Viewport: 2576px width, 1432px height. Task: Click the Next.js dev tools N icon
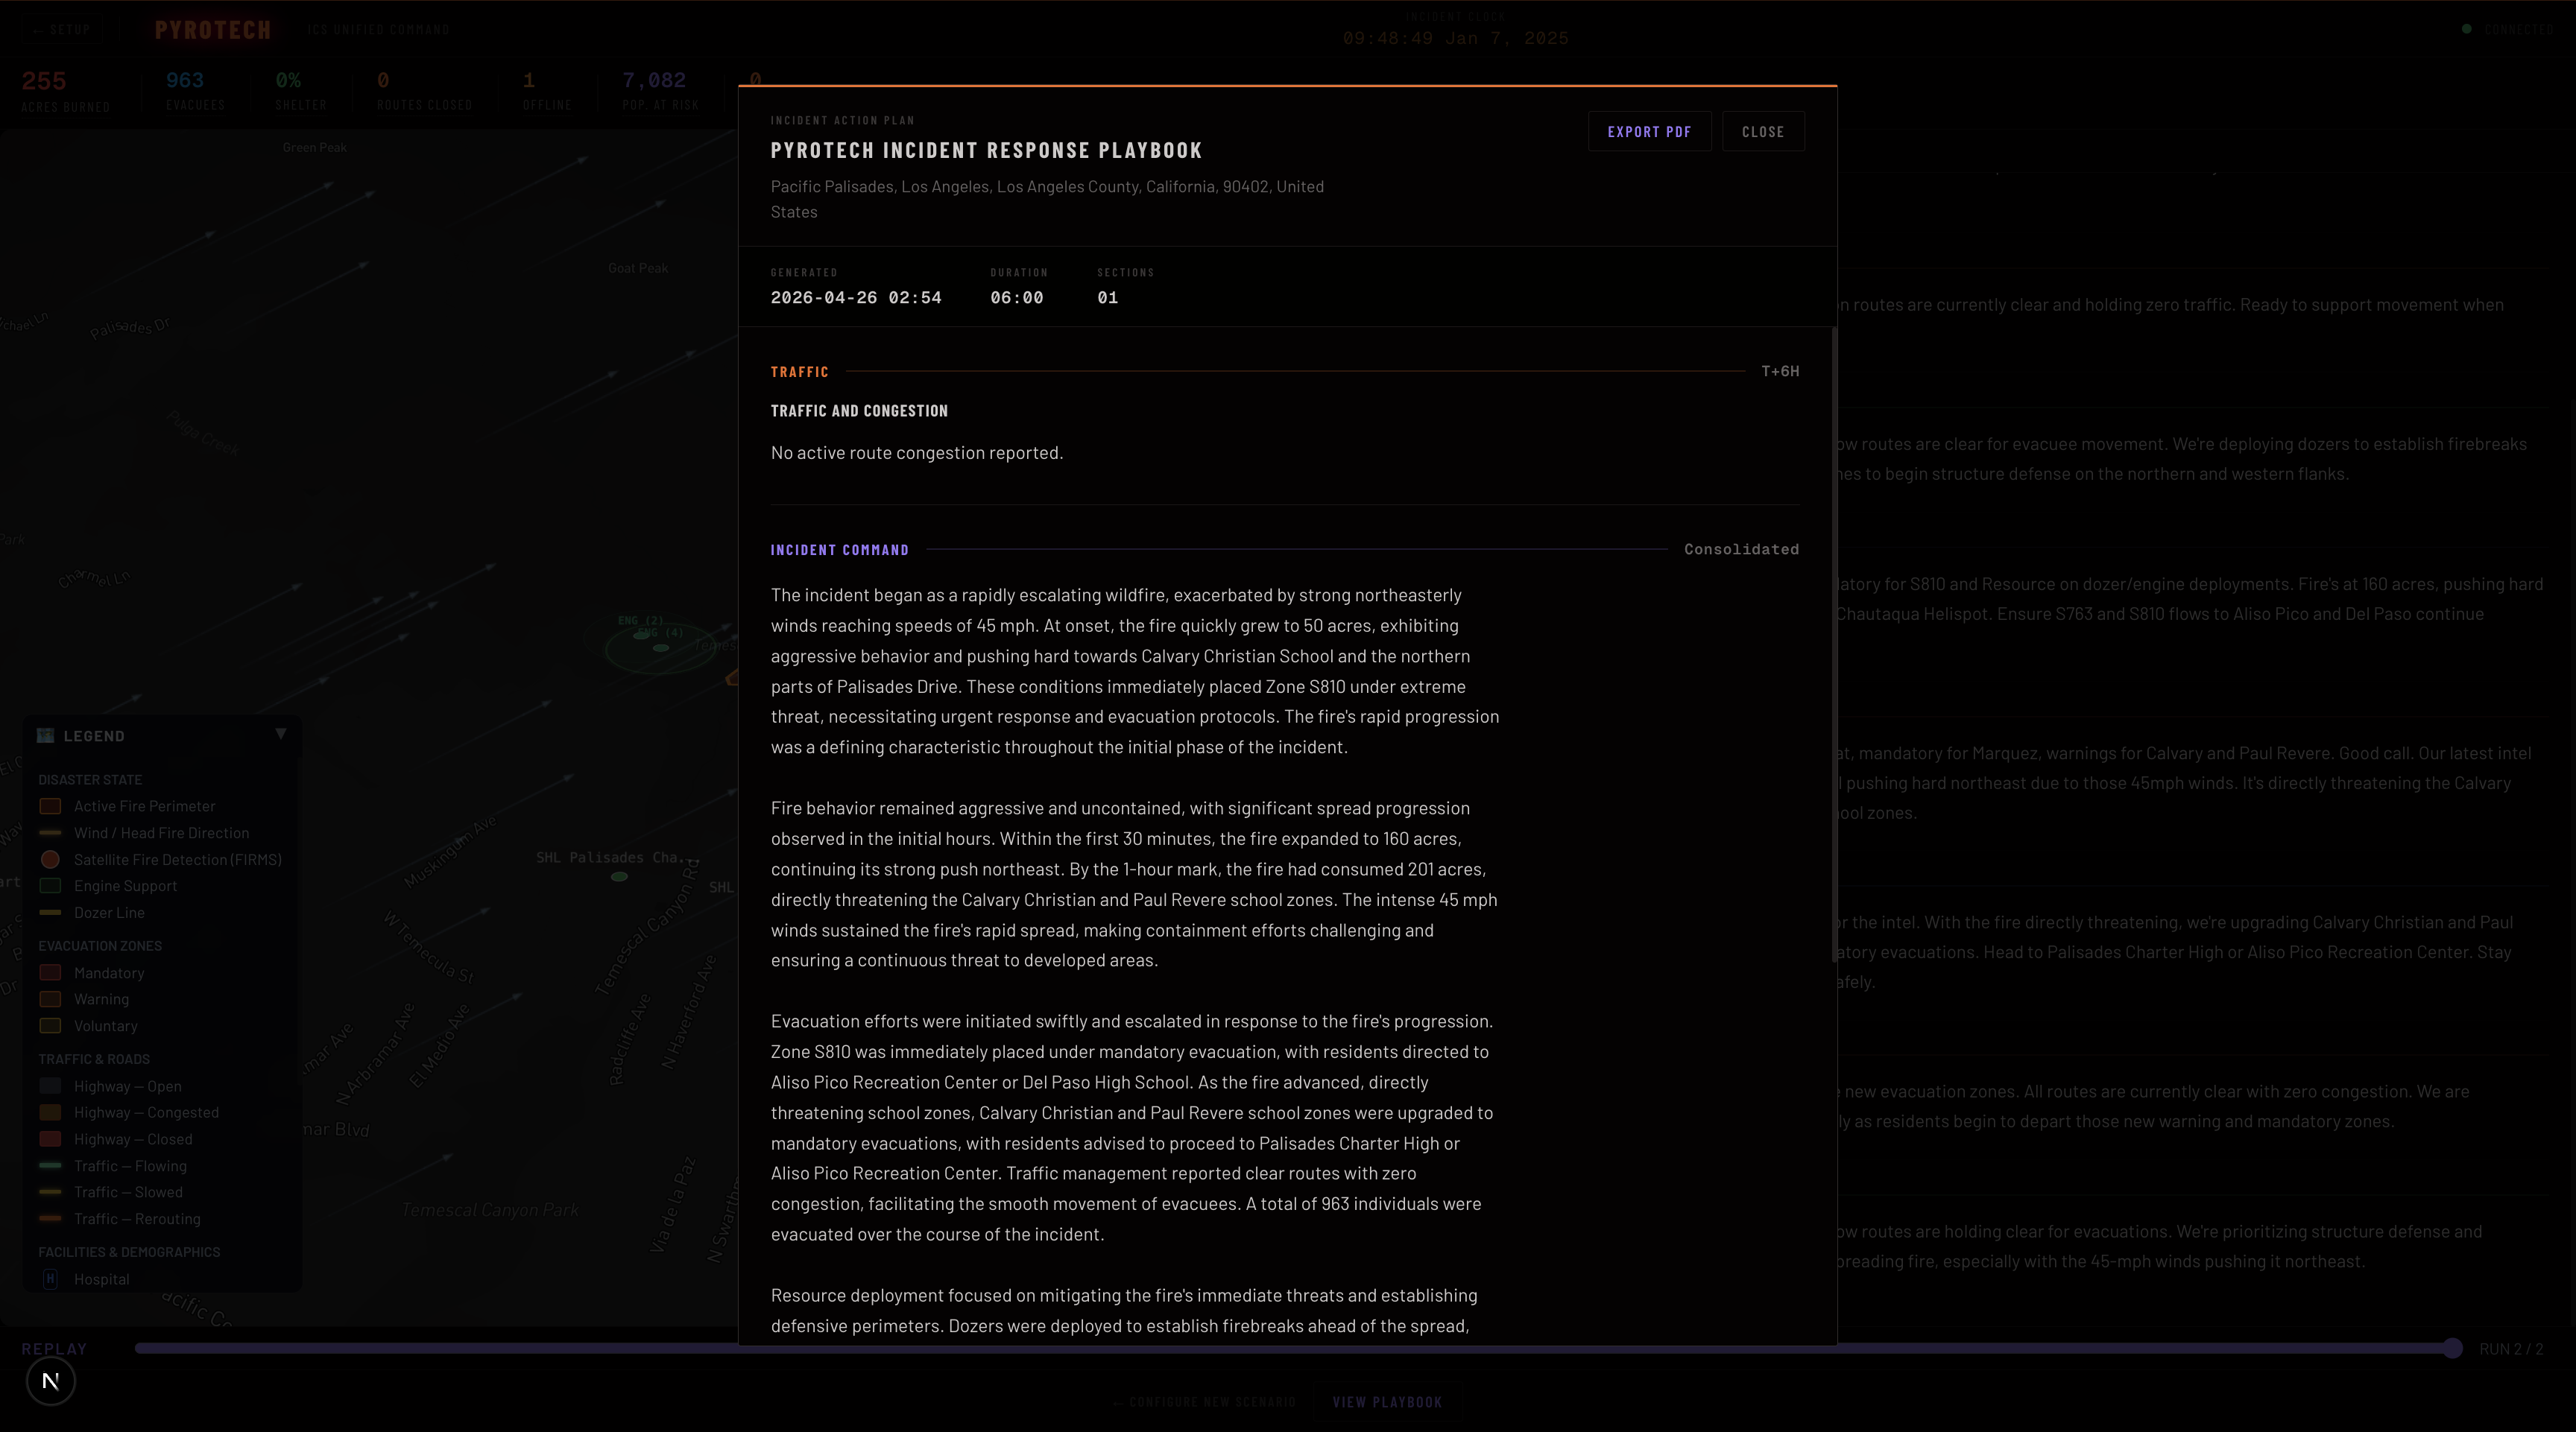50,1381
